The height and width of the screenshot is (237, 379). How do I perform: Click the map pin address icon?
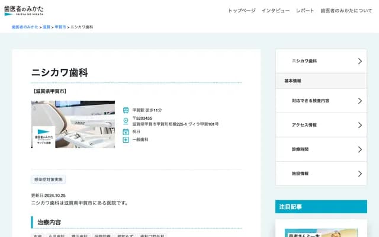(126, 121)
